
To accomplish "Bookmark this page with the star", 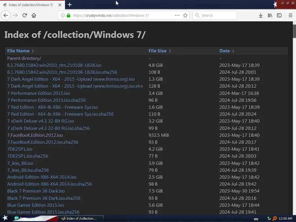I will [185, 15].
